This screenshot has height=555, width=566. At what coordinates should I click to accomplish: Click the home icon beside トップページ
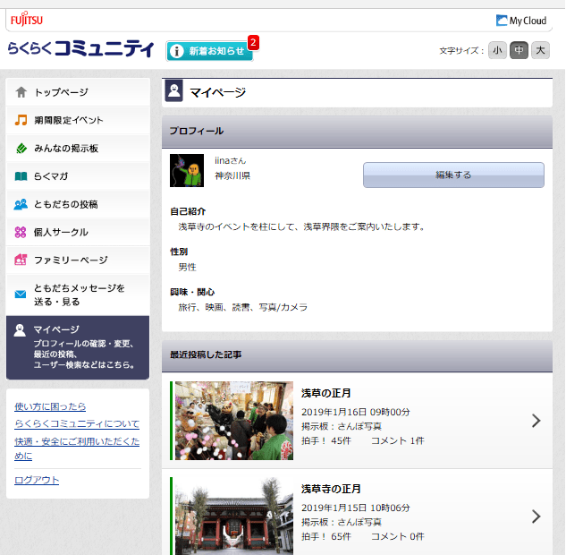21,92
